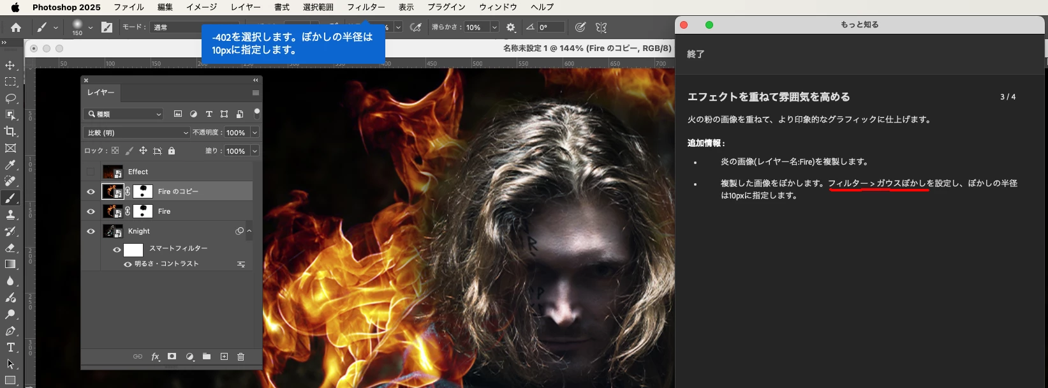The height and width of the screenshot is (388, 1048).
Task: Click 終了 in the tutorial panel
Action: [x=696, y=54]
